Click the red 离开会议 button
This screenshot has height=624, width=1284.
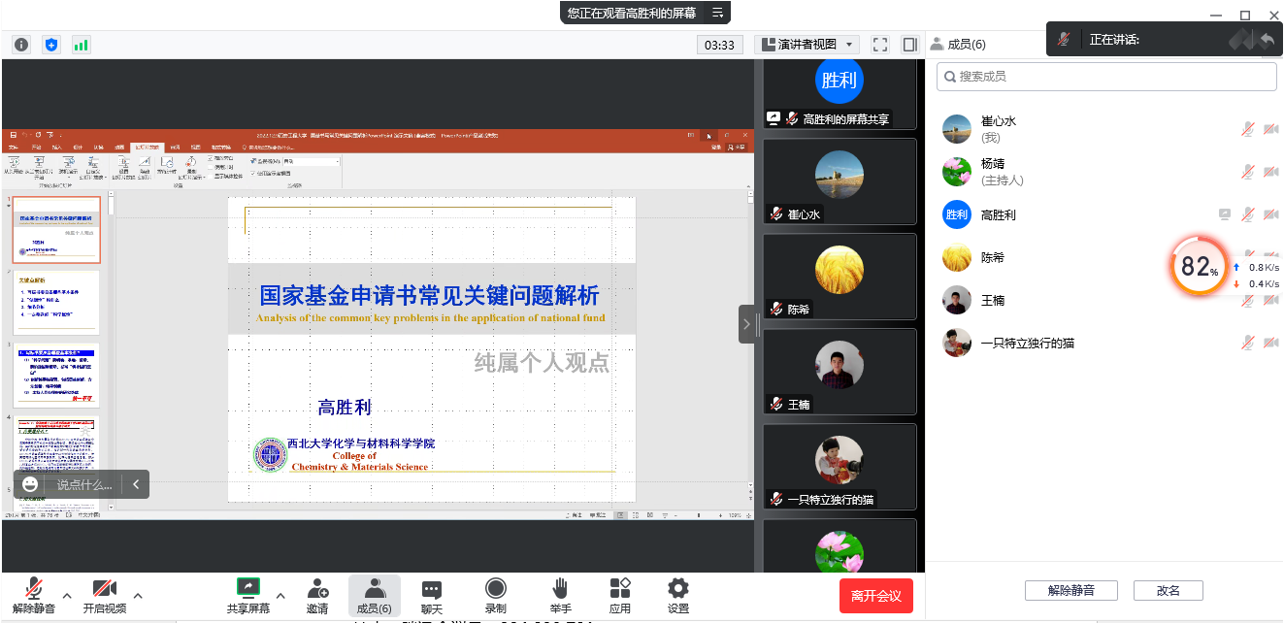tap(875, 596)
